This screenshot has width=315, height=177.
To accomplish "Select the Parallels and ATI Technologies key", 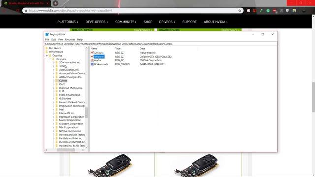I will (x=72, y=135).
